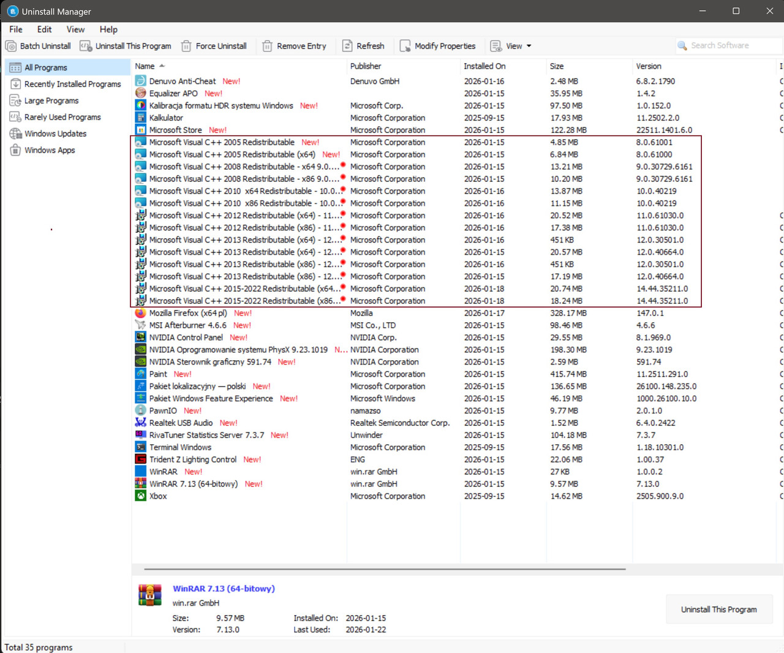Click WinRAR 7.13 (64-bitowy) row icon
The image size is (784, 653).
tap(140, 484)
